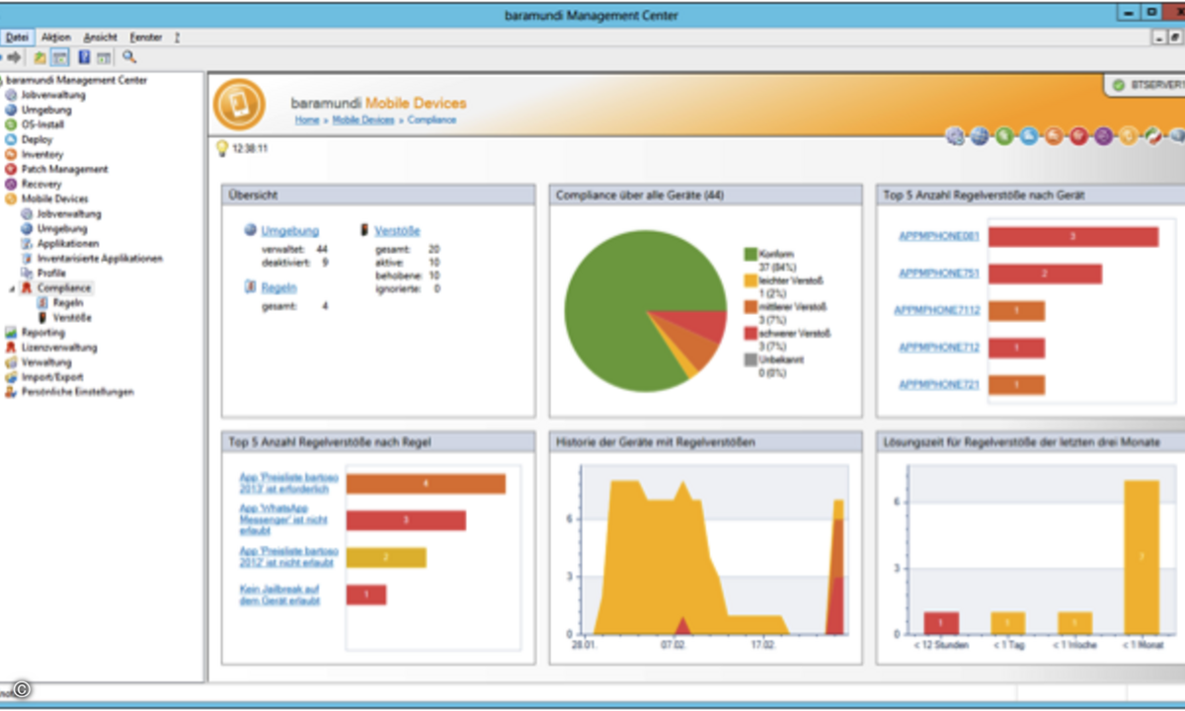Select Recovery in the navigation tree

(x=41, y=184)
